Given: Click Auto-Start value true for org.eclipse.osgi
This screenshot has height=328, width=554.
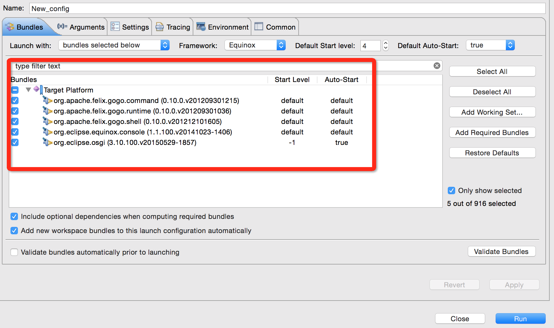Looking at the screenshot, I should coord(342,142).
